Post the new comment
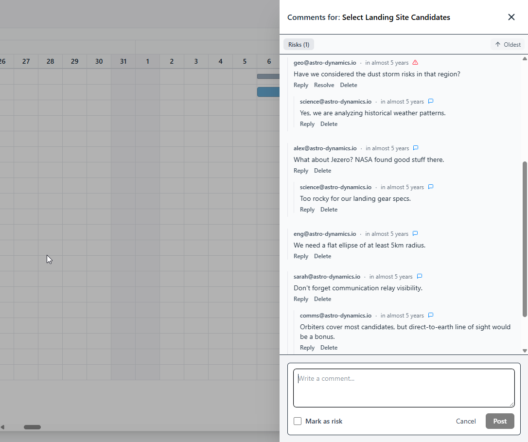Screen dimensions: 528x442 (x=500, y=421)
